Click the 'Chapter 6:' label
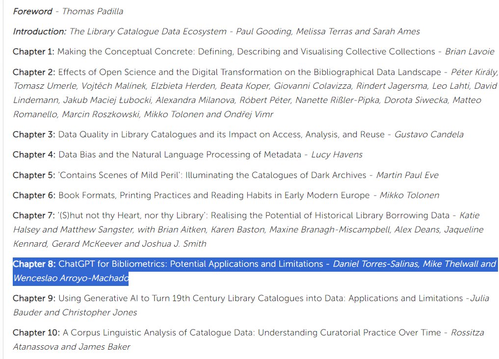The height and width of the screenshot is (359, 499). click(34, 195)
